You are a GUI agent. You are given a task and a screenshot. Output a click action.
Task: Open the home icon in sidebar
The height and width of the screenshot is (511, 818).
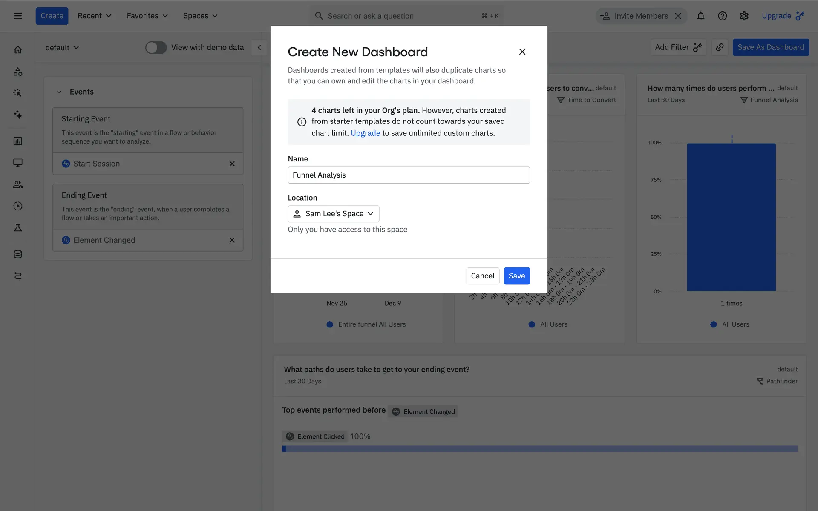[18, 50]
